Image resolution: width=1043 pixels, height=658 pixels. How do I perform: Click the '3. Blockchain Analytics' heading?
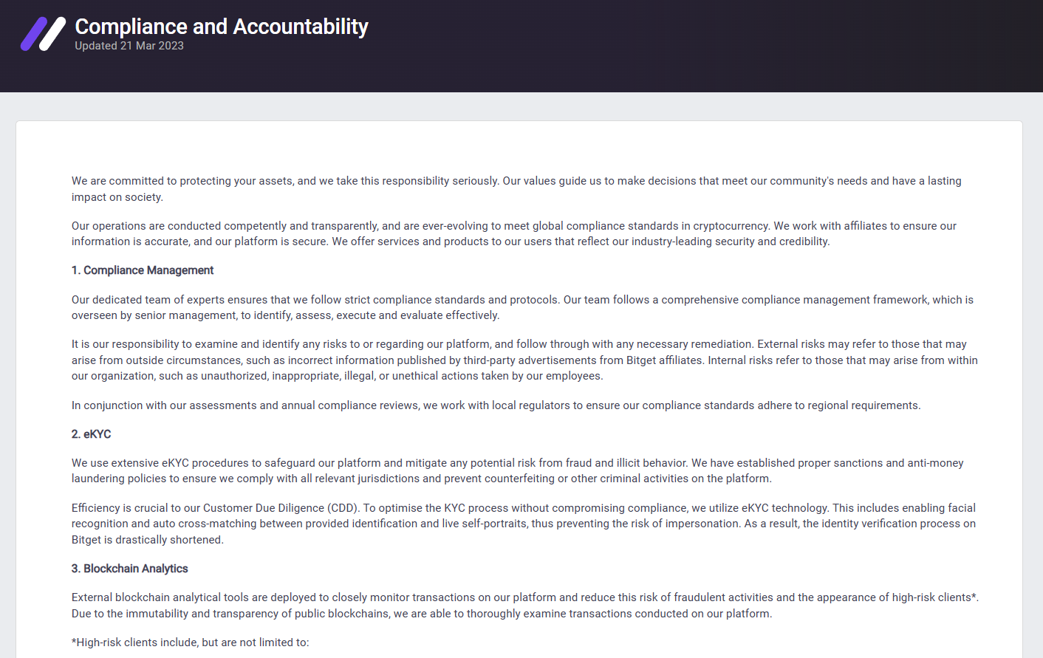pyautogui.click(x=130, y=569)
